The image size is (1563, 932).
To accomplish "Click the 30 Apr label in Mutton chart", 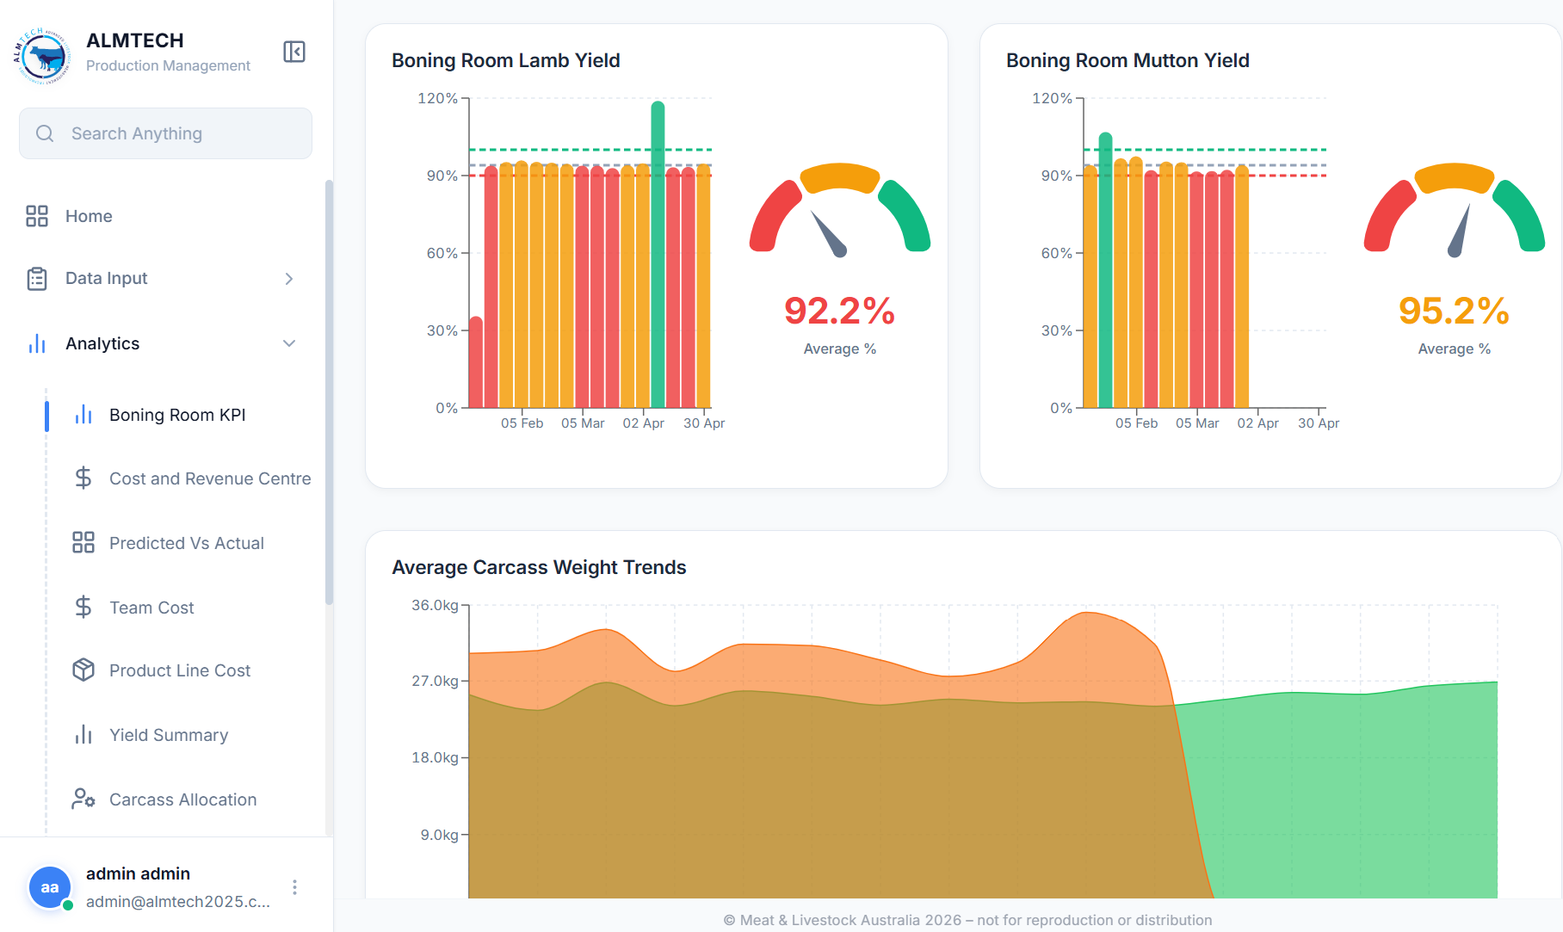I will pyautogui.click(x=1319, y=423).
